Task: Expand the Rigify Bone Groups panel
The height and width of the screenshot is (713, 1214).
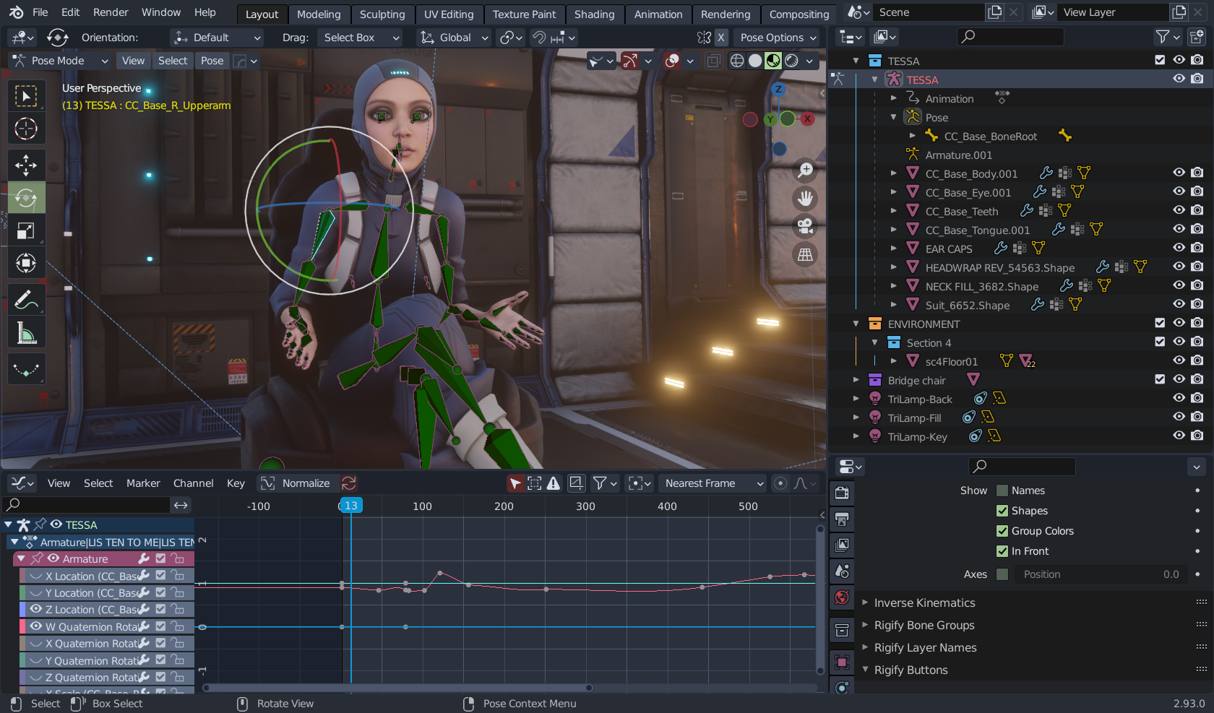Action: coord(924,625)
